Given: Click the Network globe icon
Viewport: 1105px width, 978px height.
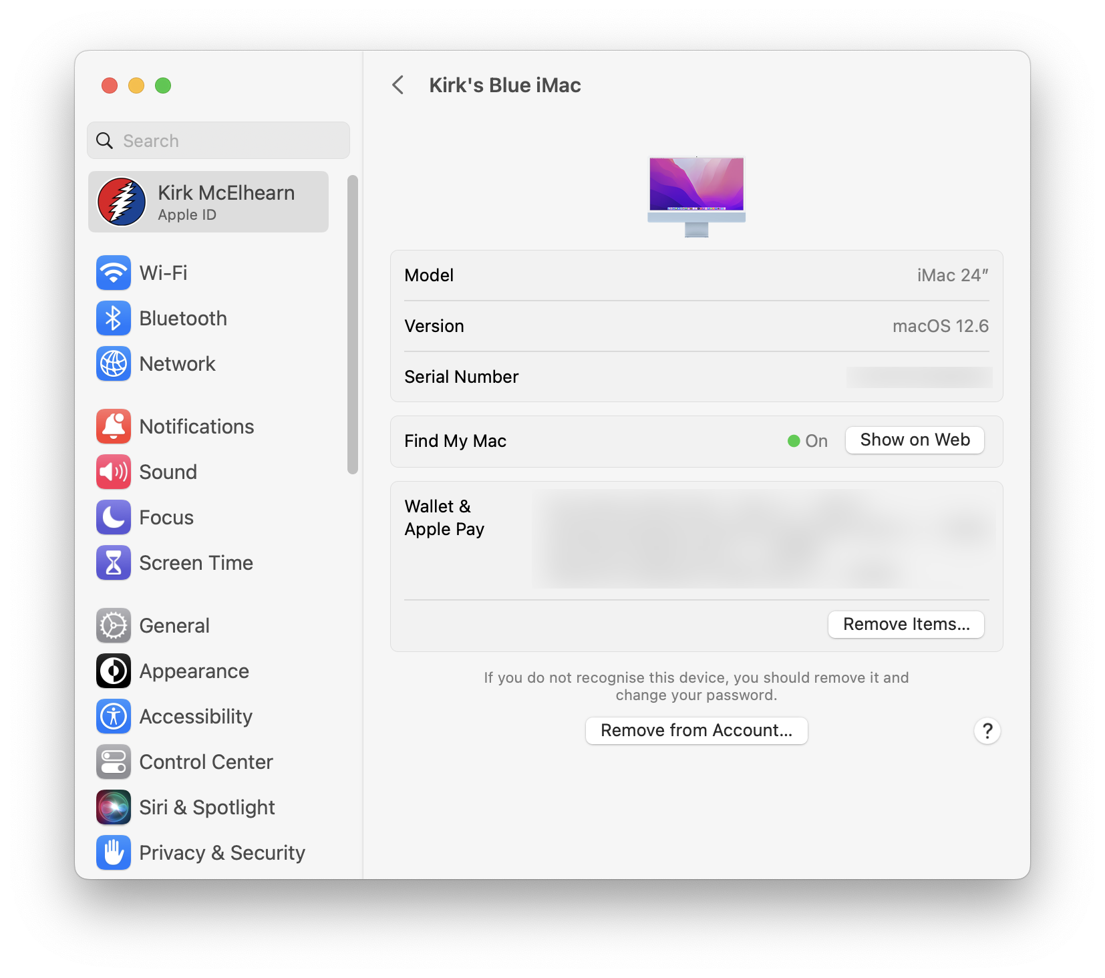Looking at the screenshot, I should 114,363.
